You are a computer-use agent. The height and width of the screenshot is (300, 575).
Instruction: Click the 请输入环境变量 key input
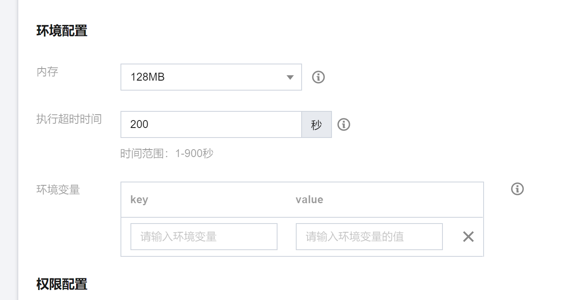tap(204, 237)
